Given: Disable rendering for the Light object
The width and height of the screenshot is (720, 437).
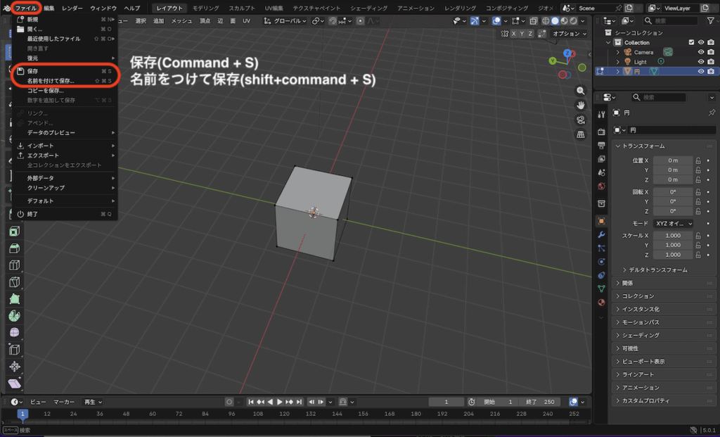Looking at the screenshot, I should tap(711, 62).
